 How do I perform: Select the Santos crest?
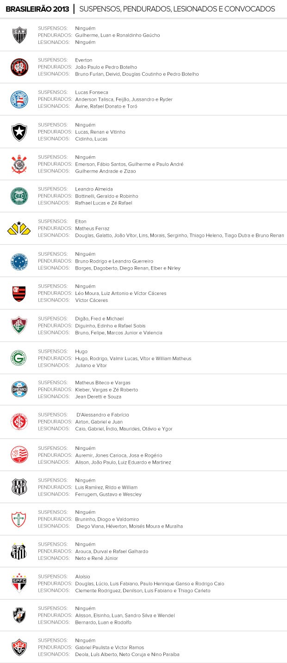[19, 551]
